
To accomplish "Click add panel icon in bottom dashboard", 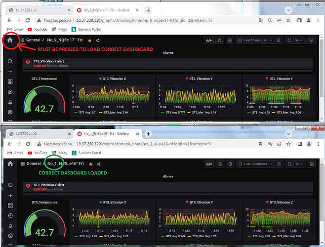I will point(209,164).
